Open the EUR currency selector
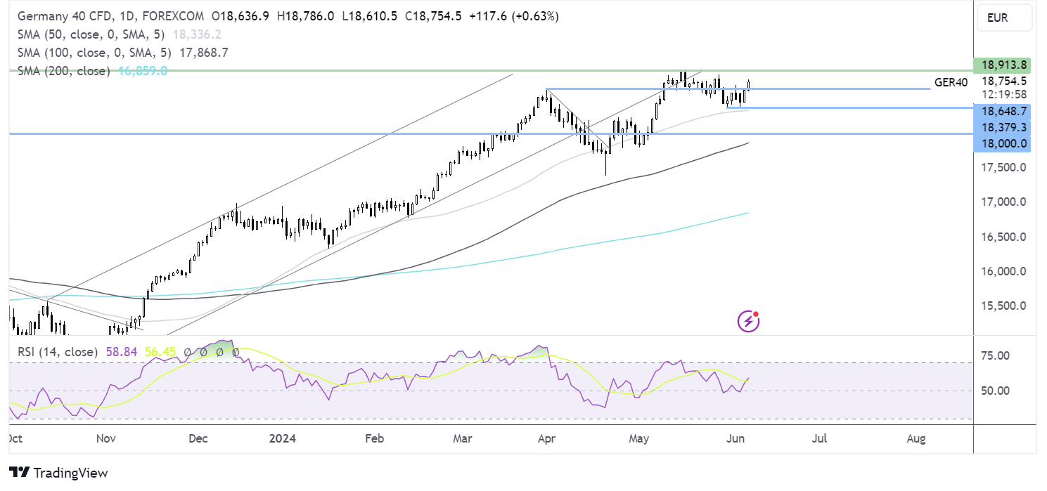The image size is (1047, 491). [1004, 18]
